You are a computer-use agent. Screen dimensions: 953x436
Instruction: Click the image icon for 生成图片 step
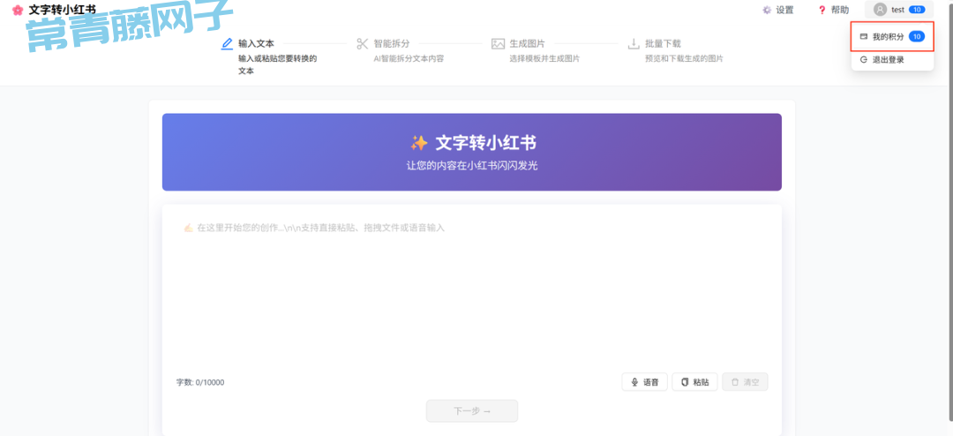[498, 43]
